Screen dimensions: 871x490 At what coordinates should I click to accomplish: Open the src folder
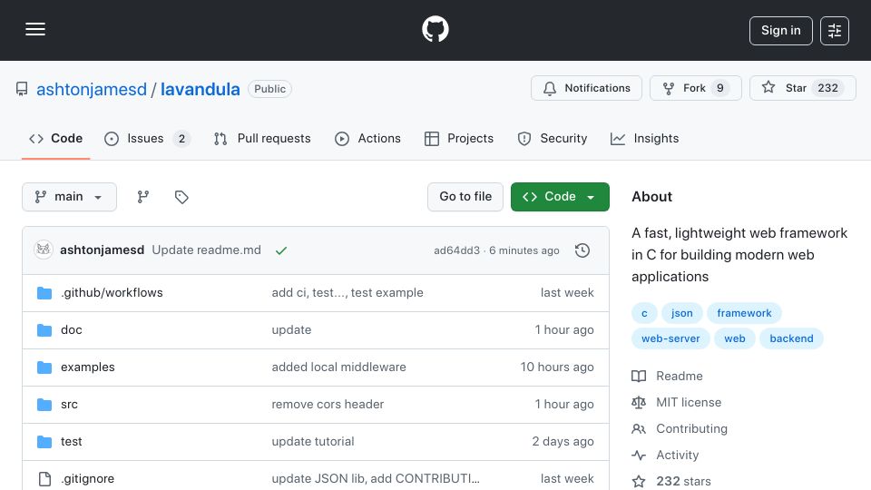click(x=70, y=405)
